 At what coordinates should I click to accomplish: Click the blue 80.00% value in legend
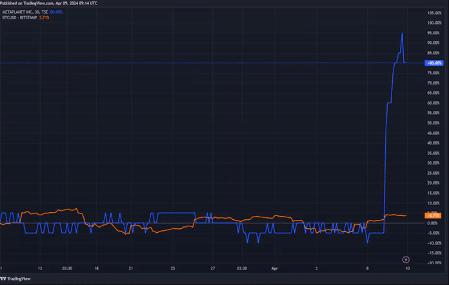click(x=57, y=12)
